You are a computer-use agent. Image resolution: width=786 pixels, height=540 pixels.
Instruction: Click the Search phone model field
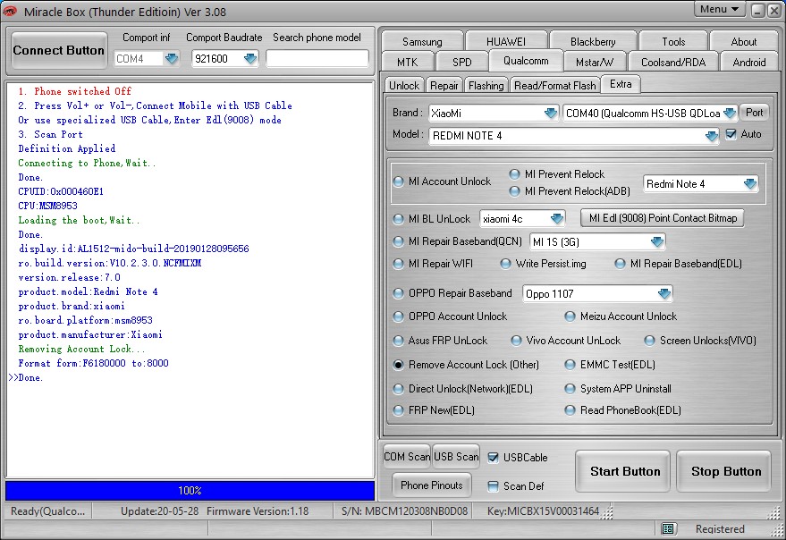317,59
